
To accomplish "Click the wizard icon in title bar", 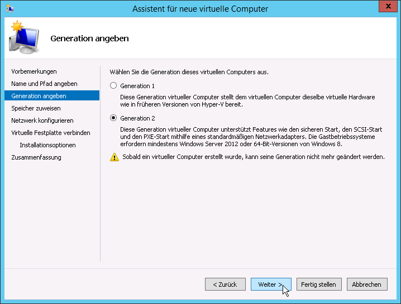I will (10, 9).
